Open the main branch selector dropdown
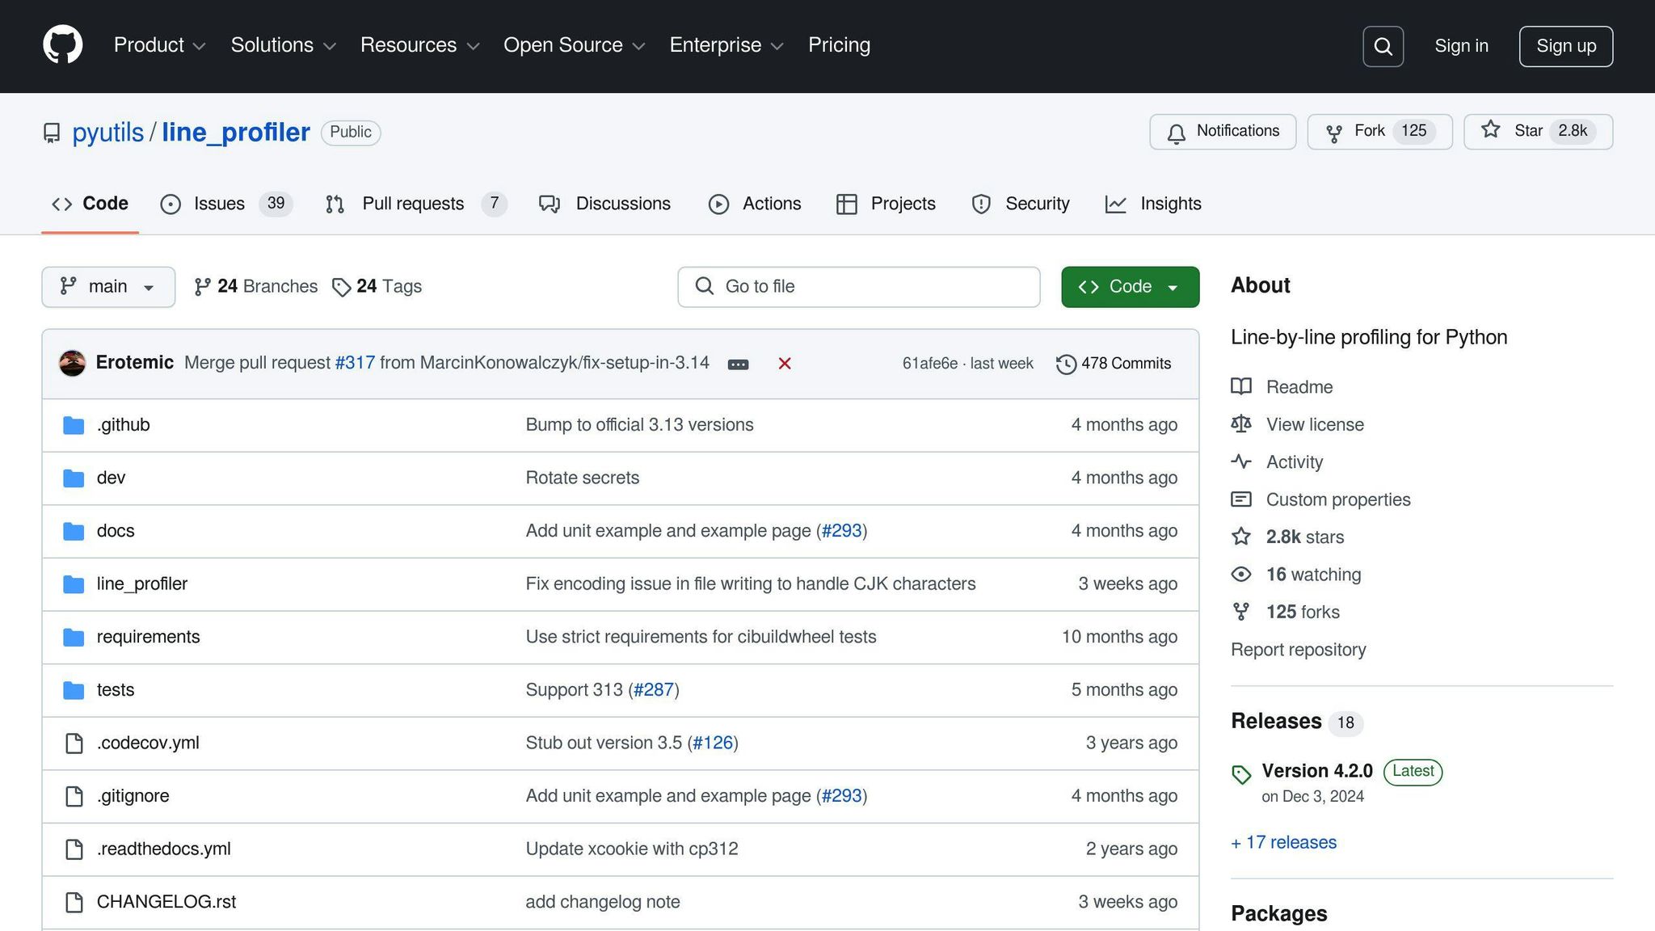This screenshot has width=1655, height=931. pos(107,286)
